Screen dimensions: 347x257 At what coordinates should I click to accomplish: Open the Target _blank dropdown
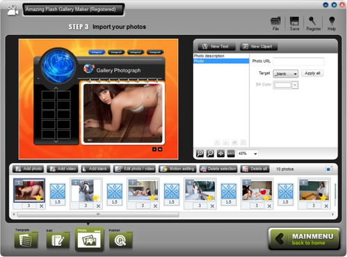pos(286,74)
